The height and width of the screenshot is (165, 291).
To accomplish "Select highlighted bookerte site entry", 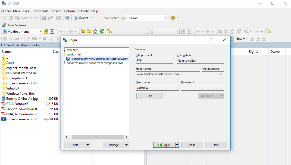I will pos(100,59).
